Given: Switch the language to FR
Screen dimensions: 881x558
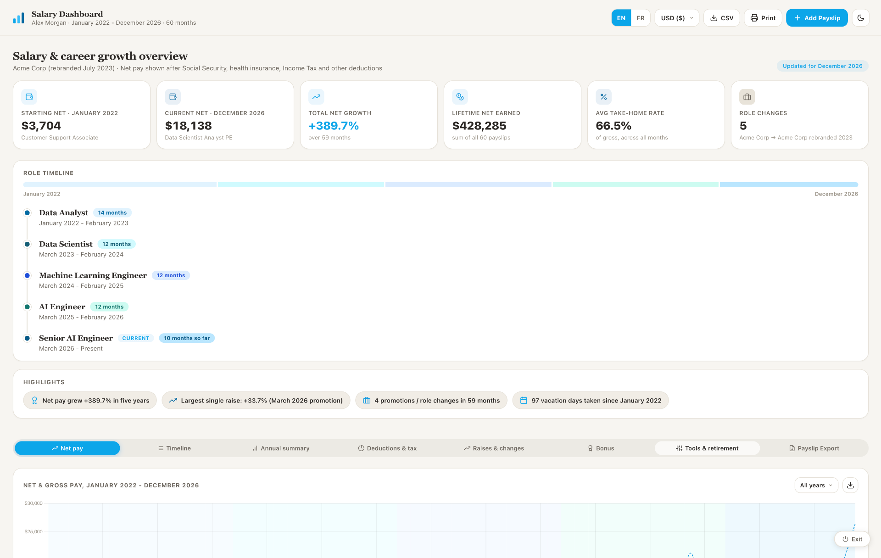Looking at the screenshot, I should click(x=641, y=18).
